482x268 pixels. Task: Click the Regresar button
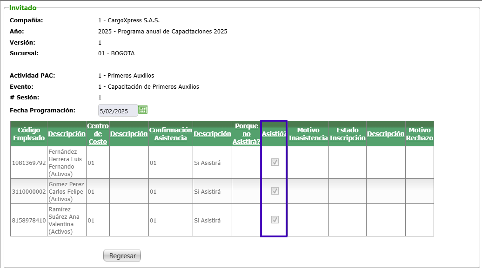[x=122, y=255]
